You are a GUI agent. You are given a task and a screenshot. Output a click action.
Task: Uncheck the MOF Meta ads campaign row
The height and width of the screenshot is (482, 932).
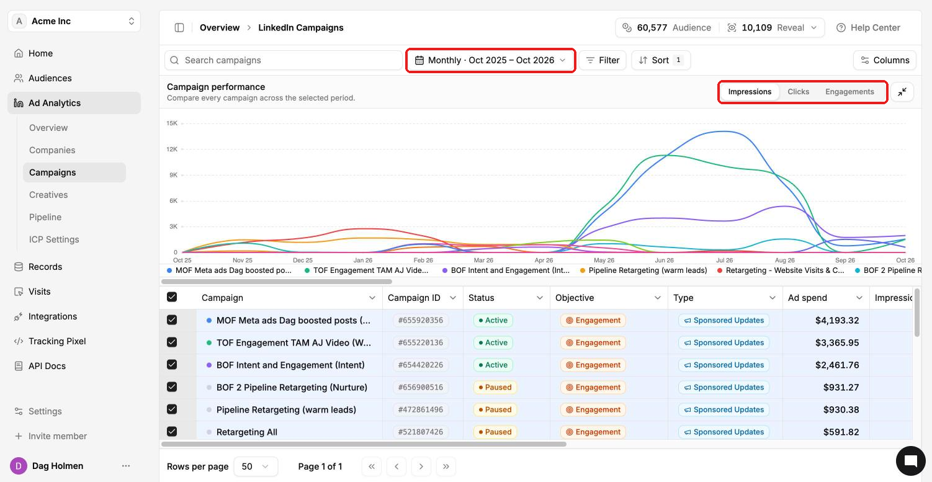(x=172, y=320)
